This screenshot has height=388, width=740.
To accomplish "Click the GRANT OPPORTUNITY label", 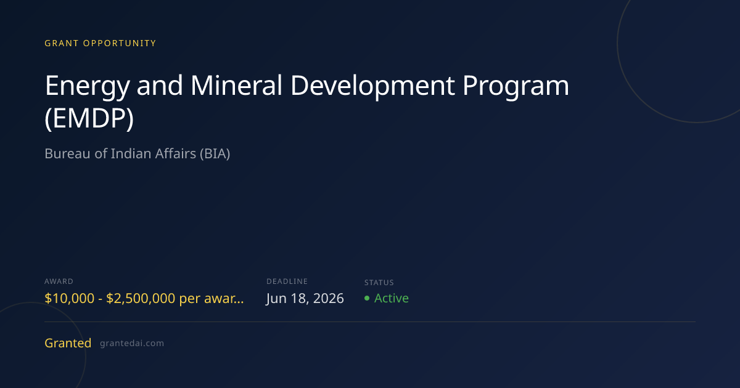I will point(101,43).
